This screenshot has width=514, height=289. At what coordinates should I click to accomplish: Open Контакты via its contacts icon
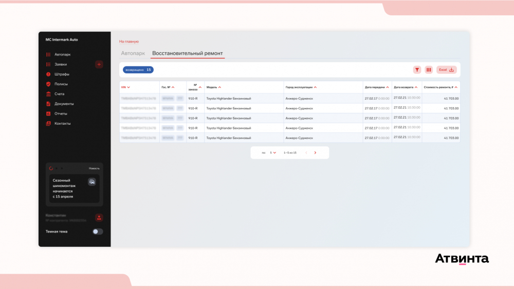[x=48, y=123]
